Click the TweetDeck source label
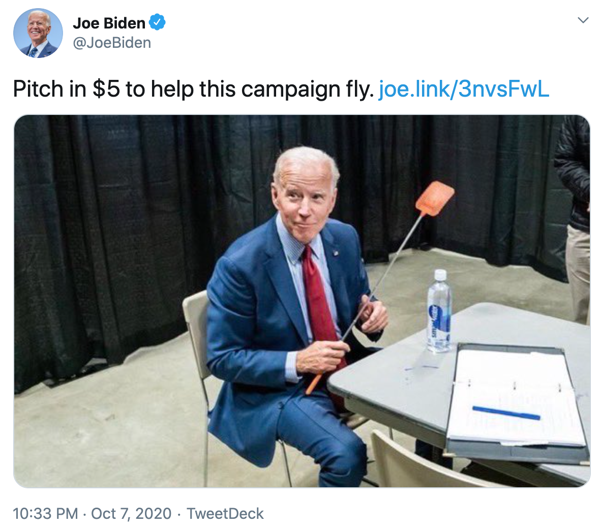 coord(225,513)
